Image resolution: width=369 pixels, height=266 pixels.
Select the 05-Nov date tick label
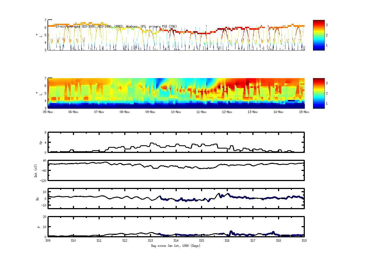(48, 112)
